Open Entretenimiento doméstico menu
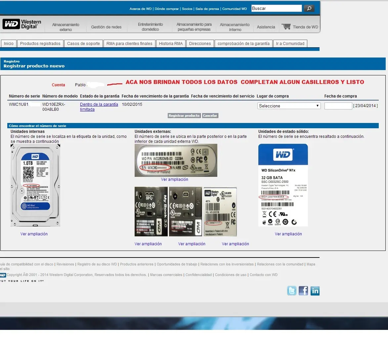 (x=150, y=27)
